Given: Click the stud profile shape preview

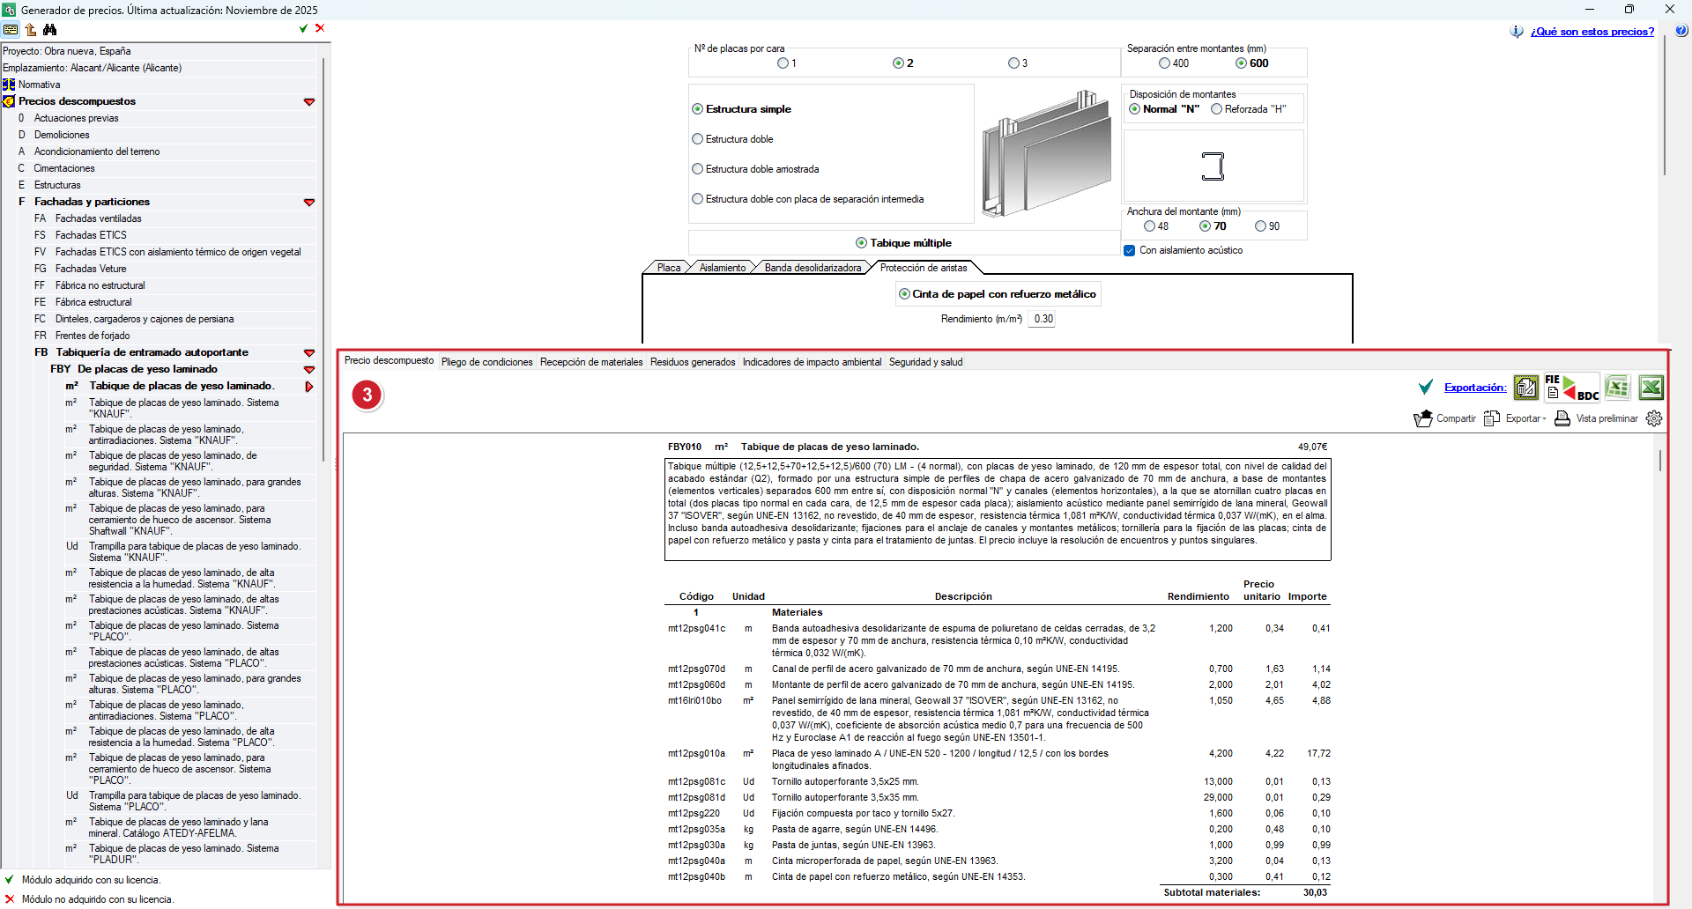Looking at the screenshot, I should click(x=1213, y=166).
